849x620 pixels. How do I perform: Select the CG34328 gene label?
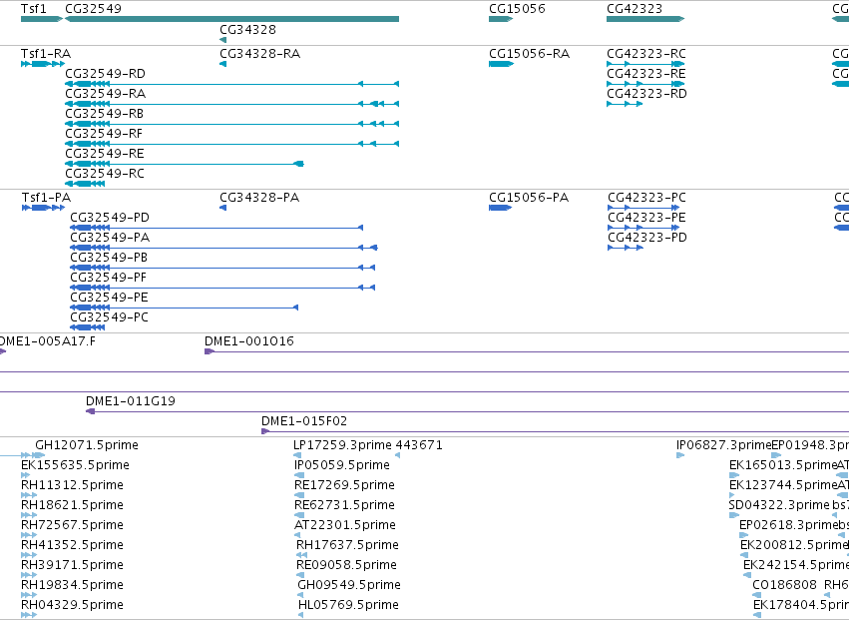point(247,30)
